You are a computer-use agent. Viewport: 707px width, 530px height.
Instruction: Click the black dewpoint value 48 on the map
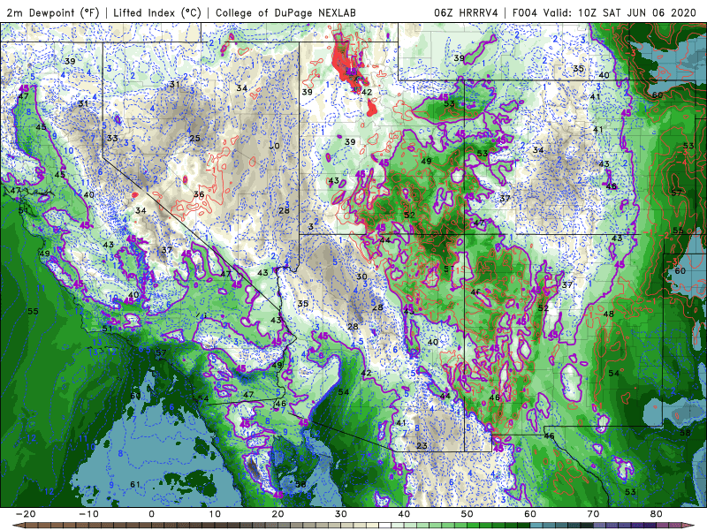[x=609, y=314]
